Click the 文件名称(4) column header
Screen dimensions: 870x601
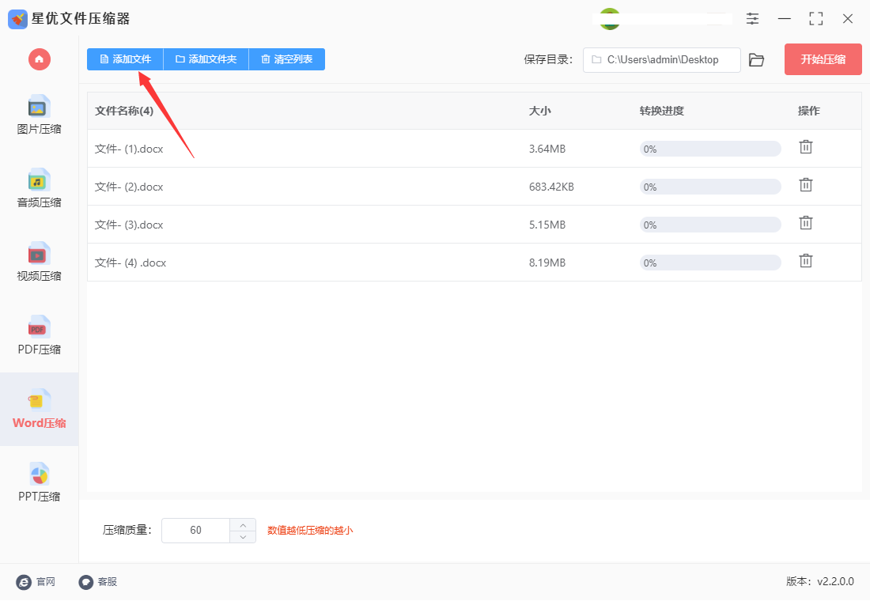pyautogui.click(x=123, y=111)
